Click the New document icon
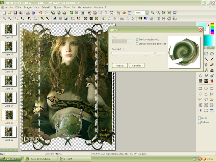The image size is (216, 162). tap(4, 13)
